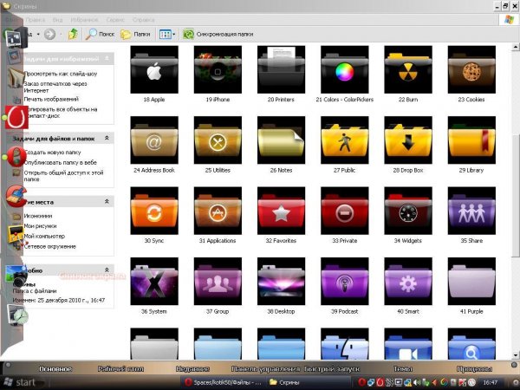Select the 27 Public folder icon

coord(345,140)
